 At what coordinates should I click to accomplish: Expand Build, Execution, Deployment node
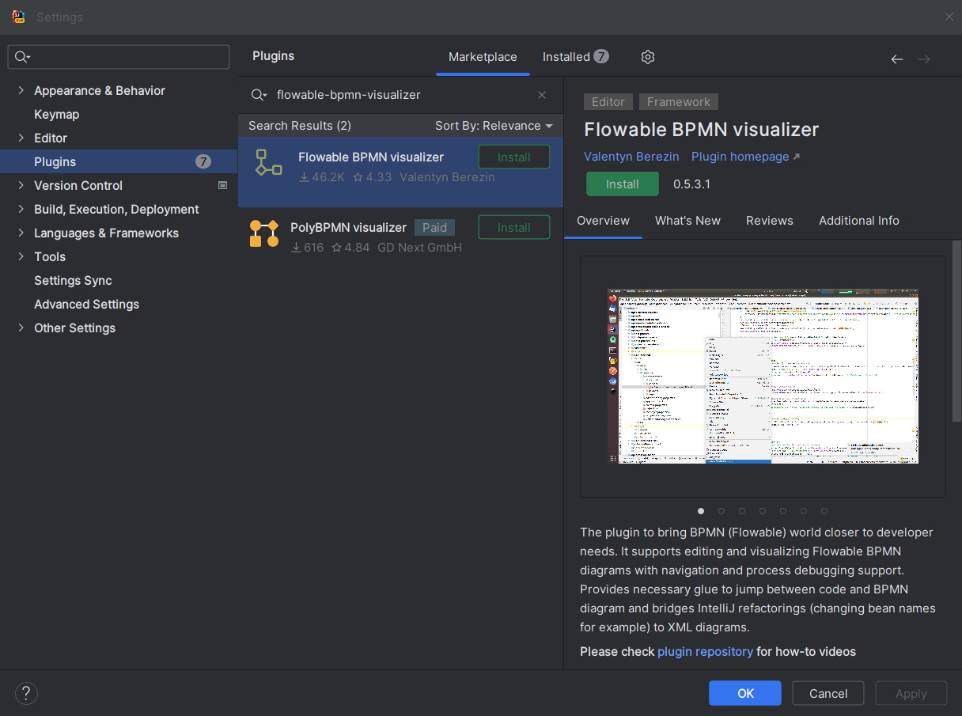click(21, 209)
